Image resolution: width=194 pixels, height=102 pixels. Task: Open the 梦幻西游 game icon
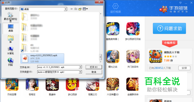[x=72, y=85]
